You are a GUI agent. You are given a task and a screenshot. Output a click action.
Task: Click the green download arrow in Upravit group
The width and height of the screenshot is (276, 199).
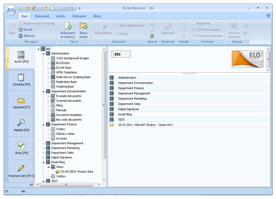[152, 36]
